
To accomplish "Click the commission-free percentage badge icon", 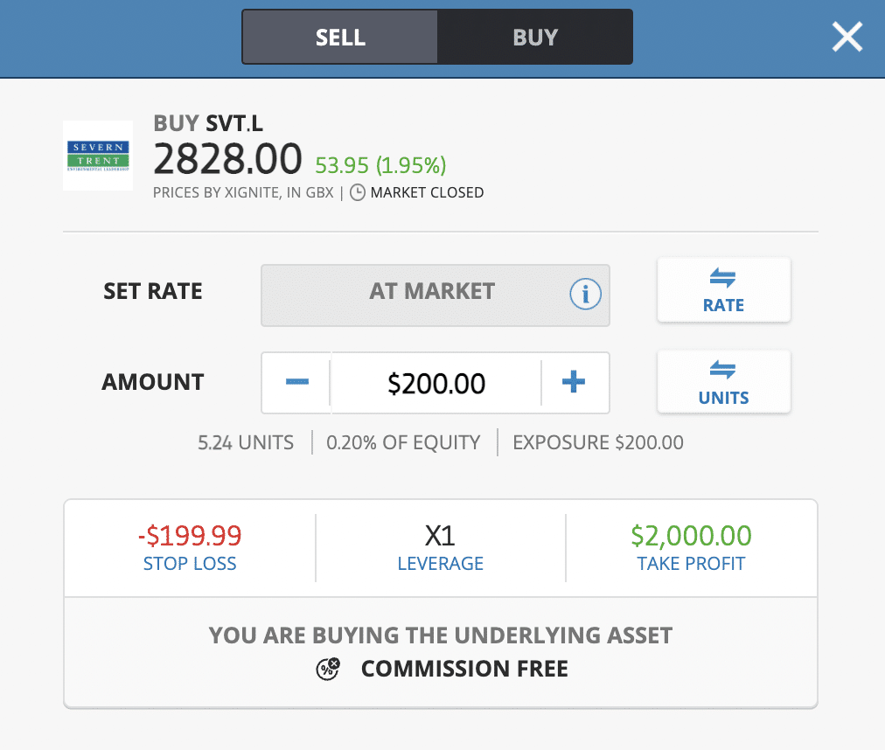I will tap(328, 669).
